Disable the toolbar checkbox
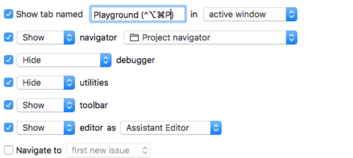Image resolution: width=353 pixels, height=158 pixels. click(x=9, y=105)
